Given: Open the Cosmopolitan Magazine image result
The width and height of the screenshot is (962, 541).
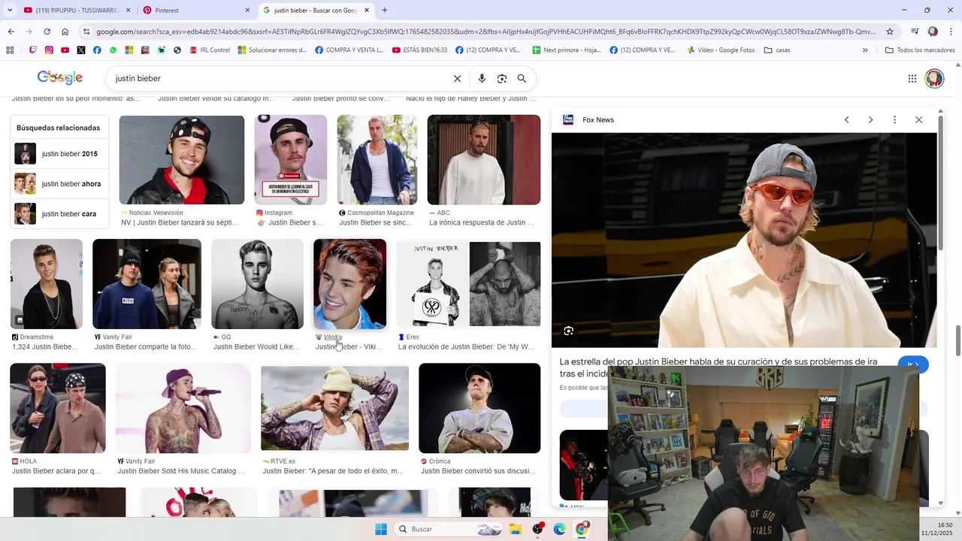Looking at the screenshot, I should 377,159.
